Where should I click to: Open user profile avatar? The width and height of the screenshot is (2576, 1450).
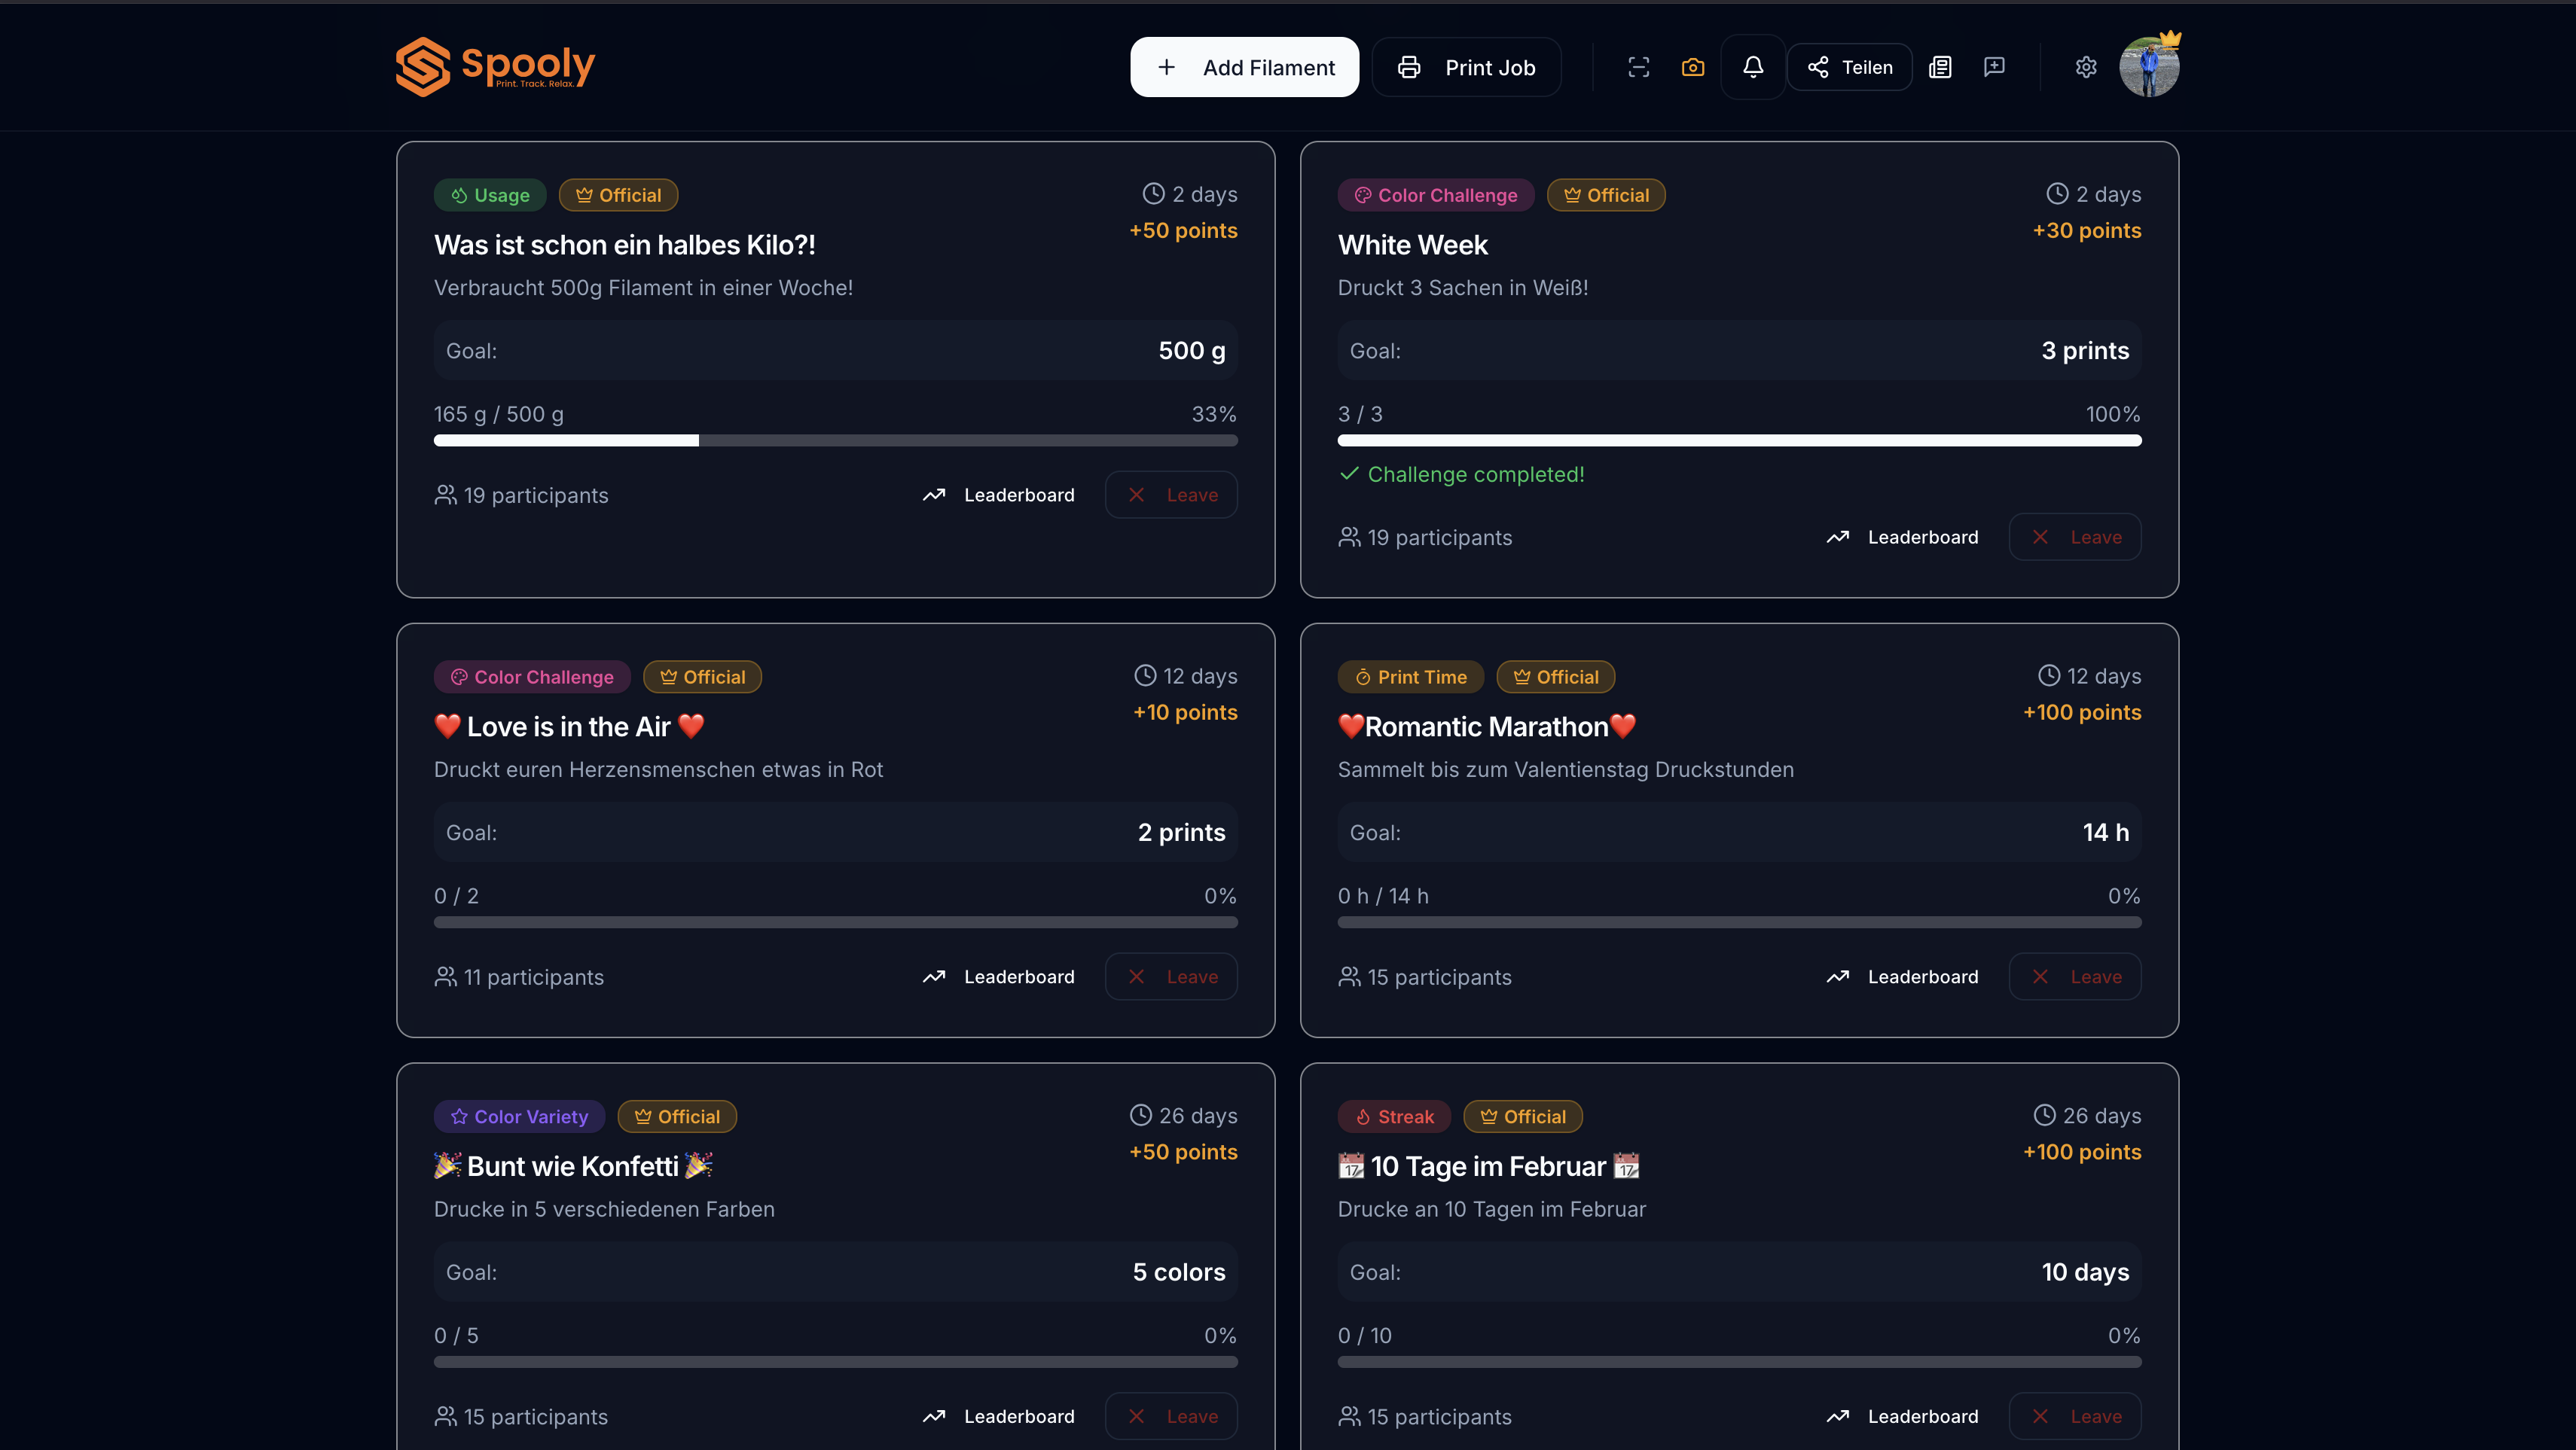click(x=2148, y=67)
